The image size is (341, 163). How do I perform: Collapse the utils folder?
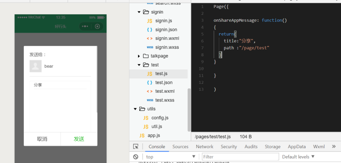(135, 109)
